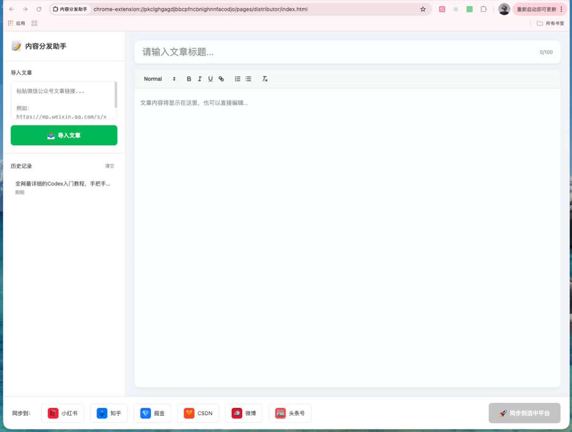
Task: Reload the page with refresh icon
Action: 39,9
